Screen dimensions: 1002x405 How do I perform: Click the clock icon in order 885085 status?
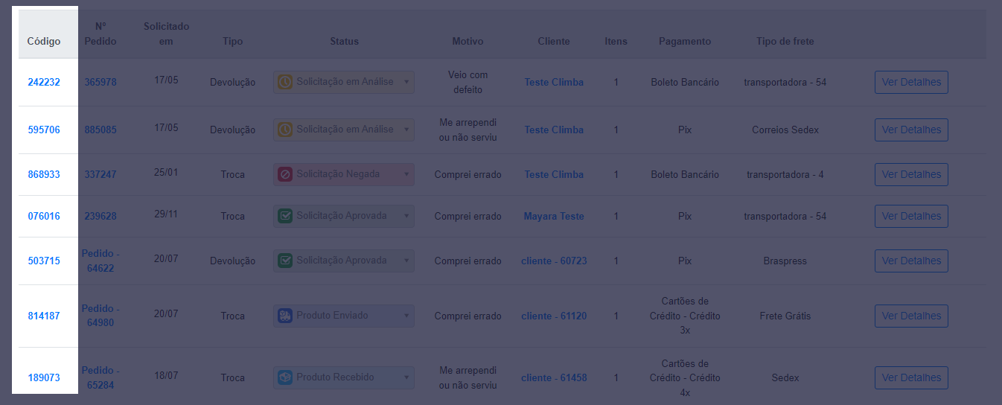285,130
